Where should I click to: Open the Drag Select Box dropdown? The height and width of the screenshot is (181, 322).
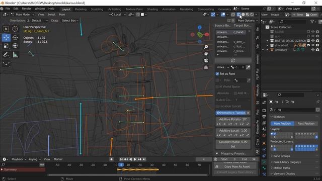[70, 21]
